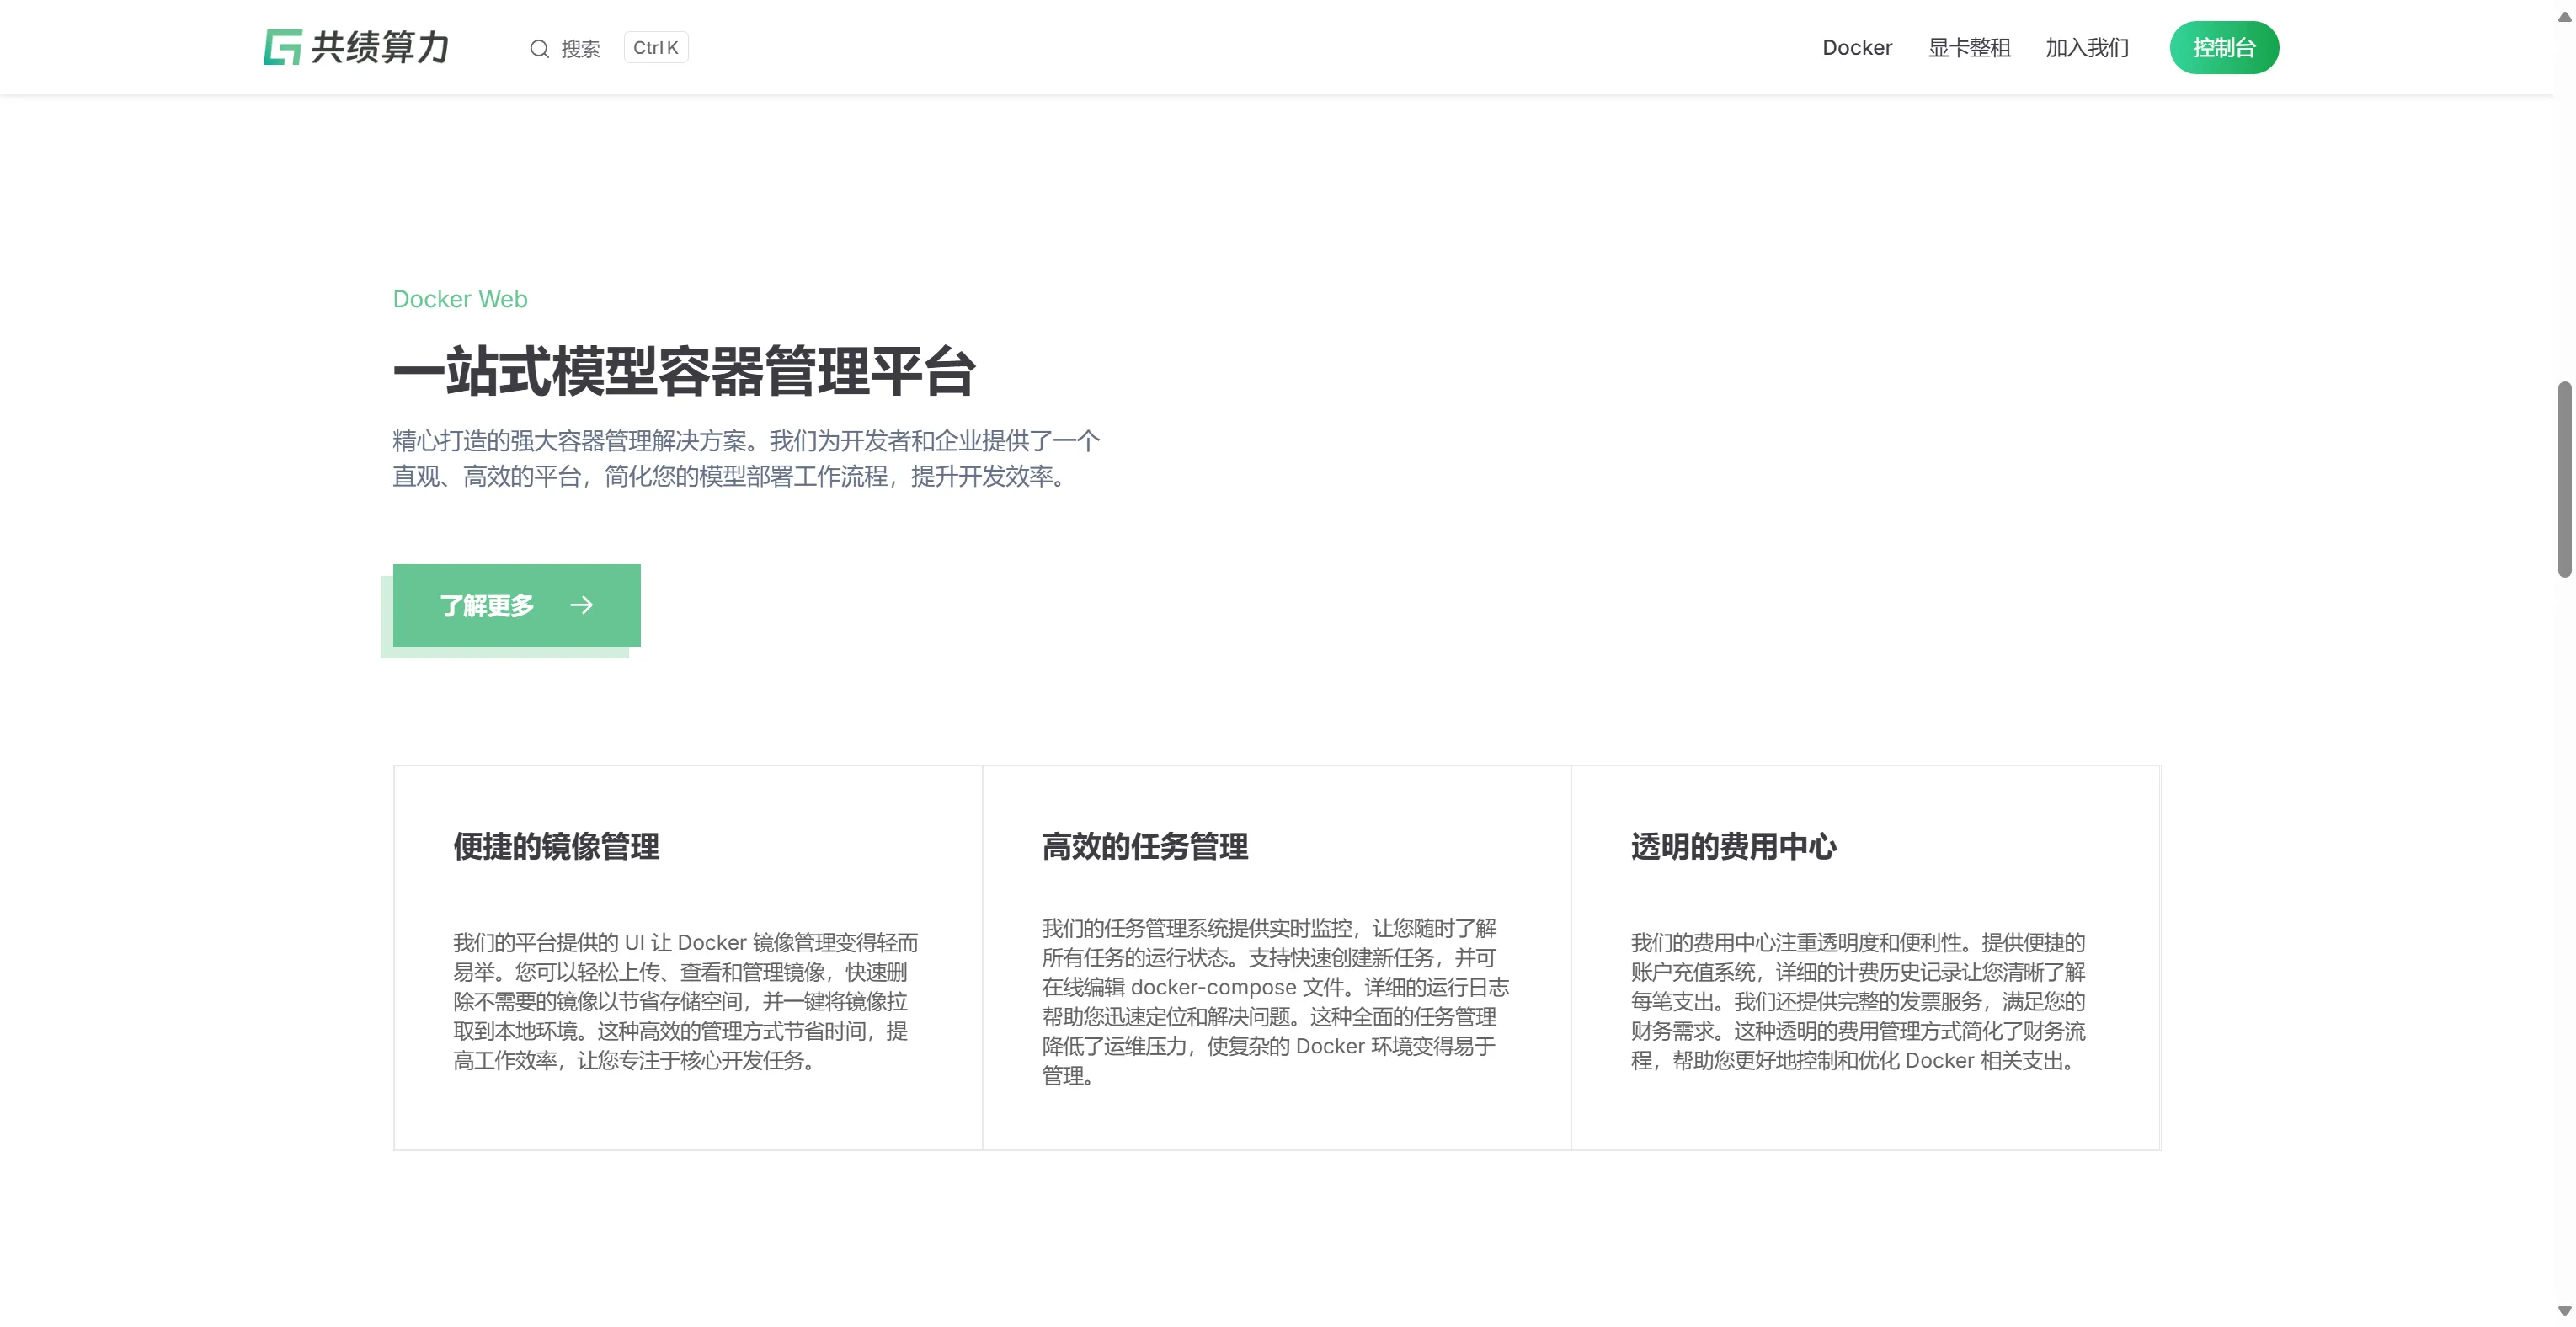Image resolution: width=2576 pixels, height=1327 pixels.
Task: Open the Docker menu in the header
Action: pyautogui.click(x=1857, y=47)
